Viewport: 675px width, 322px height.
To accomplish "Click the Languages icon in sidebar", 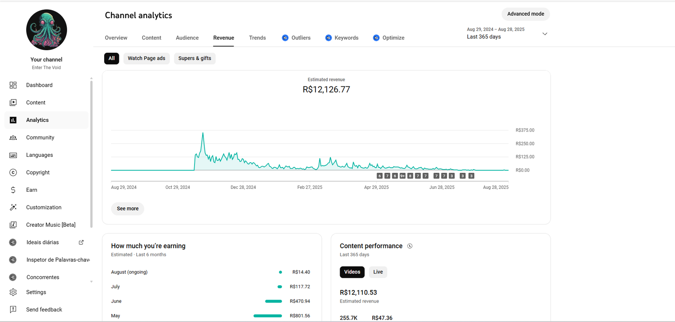I will (x=13, y=155).
